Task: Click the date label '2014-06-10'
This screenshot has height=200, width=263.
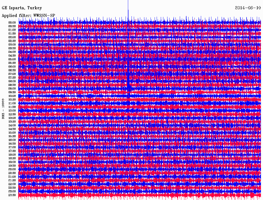Action: [x=248, y=8]
